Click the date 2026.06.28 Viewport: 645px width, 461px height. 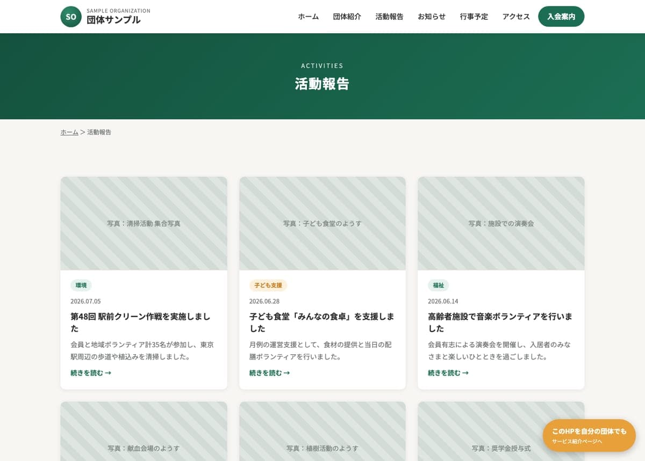pos(264,301)
